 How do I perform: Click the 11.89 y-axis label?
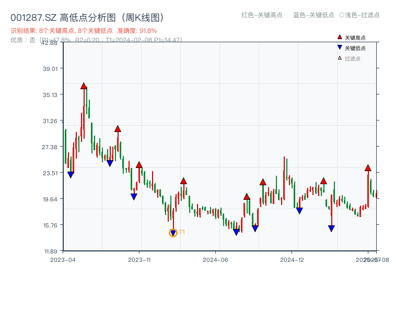pyautogui.click(x=51, y=251)
